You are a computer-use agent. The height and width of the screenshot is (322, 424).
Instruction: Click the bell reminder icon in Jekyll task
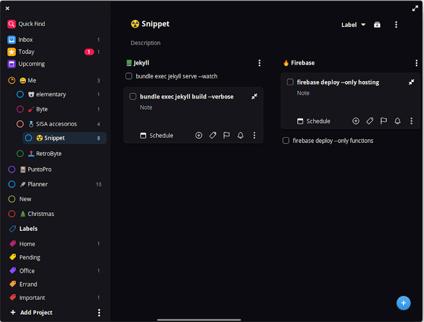[x=240, y=136]
